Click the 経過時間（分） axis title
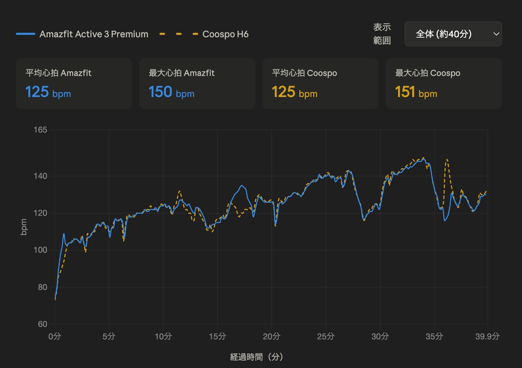Screen dimensions: 522x368 click(x=257, y=357)
